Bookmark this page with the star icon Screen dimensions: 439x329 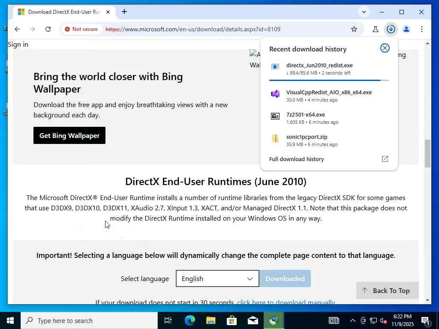click(x=354, y=29)
